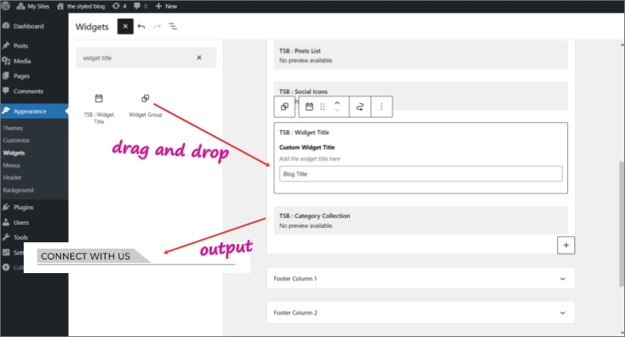Click the Custom Widget Title input field
This screenshot has width=625, height=337.
(420, 174)
